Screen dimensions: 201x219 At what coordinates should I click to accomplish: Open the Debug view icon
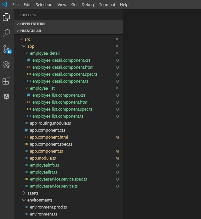pyautogui.click(x=6, y=65)
